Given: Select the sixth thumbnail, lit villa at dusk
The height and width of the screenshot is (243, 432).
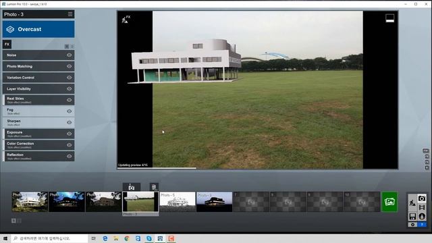Looking at the screenshot, I should 215,202.
